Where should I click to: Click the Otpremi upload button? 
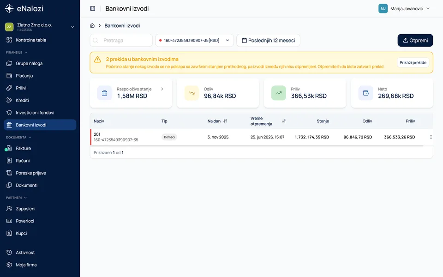pos(415,41)
